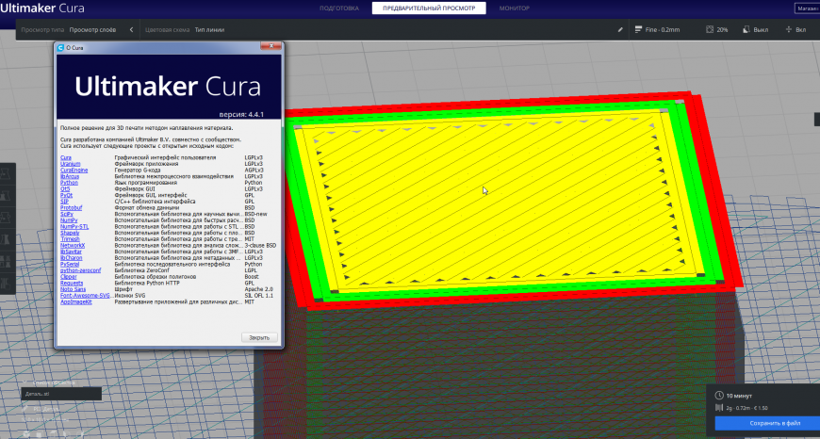The height and width of the screenshot is (439, 820).
Task: Open the Python link
Action: tap(69, 183)
